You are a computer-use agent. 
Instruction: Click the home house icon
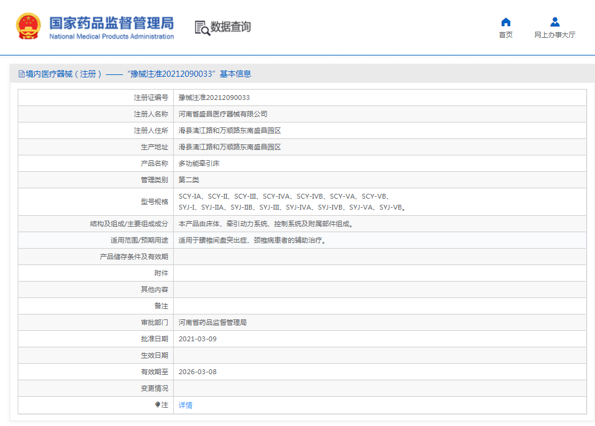505,22
